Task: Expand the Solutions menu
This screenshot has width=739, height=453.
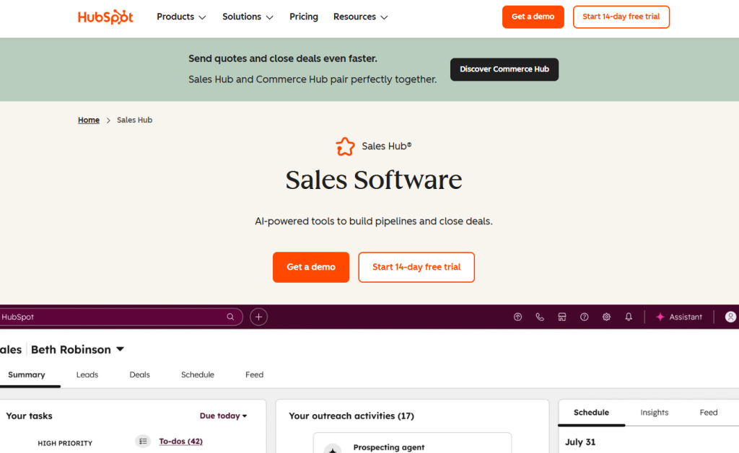Action: [x=248, y=17]
